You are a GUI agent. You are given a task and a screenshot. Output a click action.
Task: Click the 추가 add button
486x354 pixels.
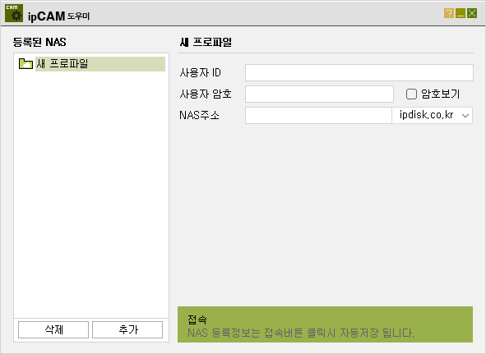point(127,329)
